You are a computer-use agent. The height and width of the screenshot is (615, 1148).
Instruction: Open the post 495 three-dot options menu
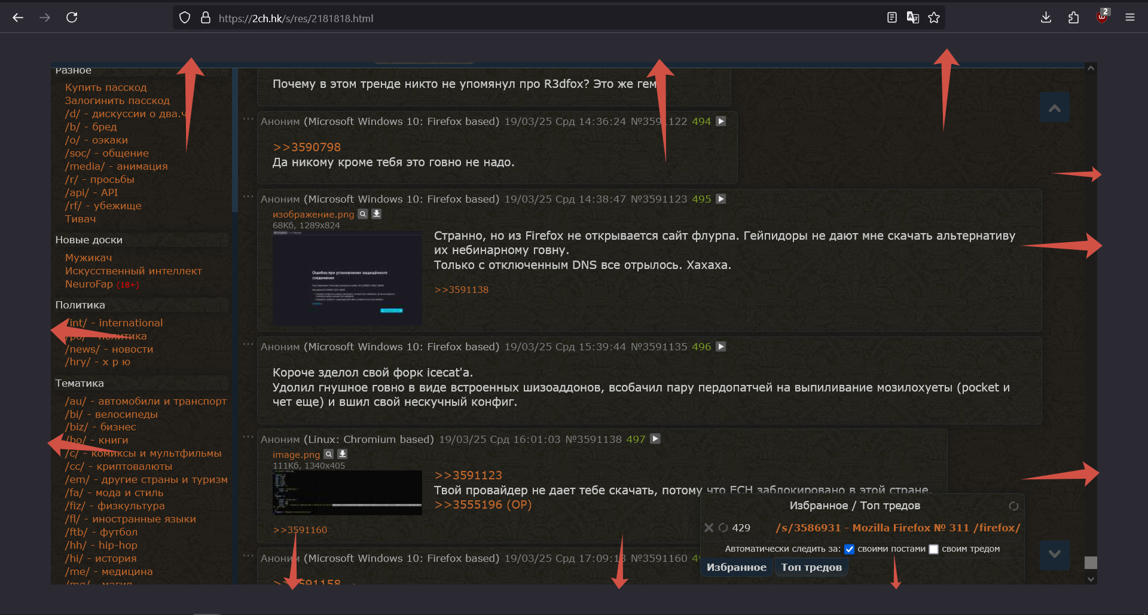point(248,197)
